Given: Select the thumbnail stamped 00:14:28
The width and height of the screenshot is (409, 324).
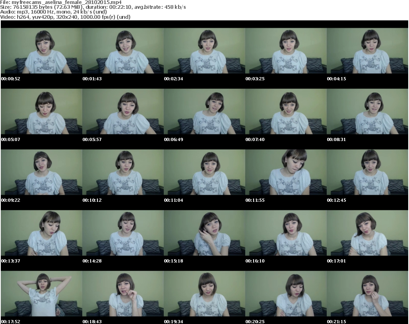Looking at the screenshot, I should click(123, 233).
